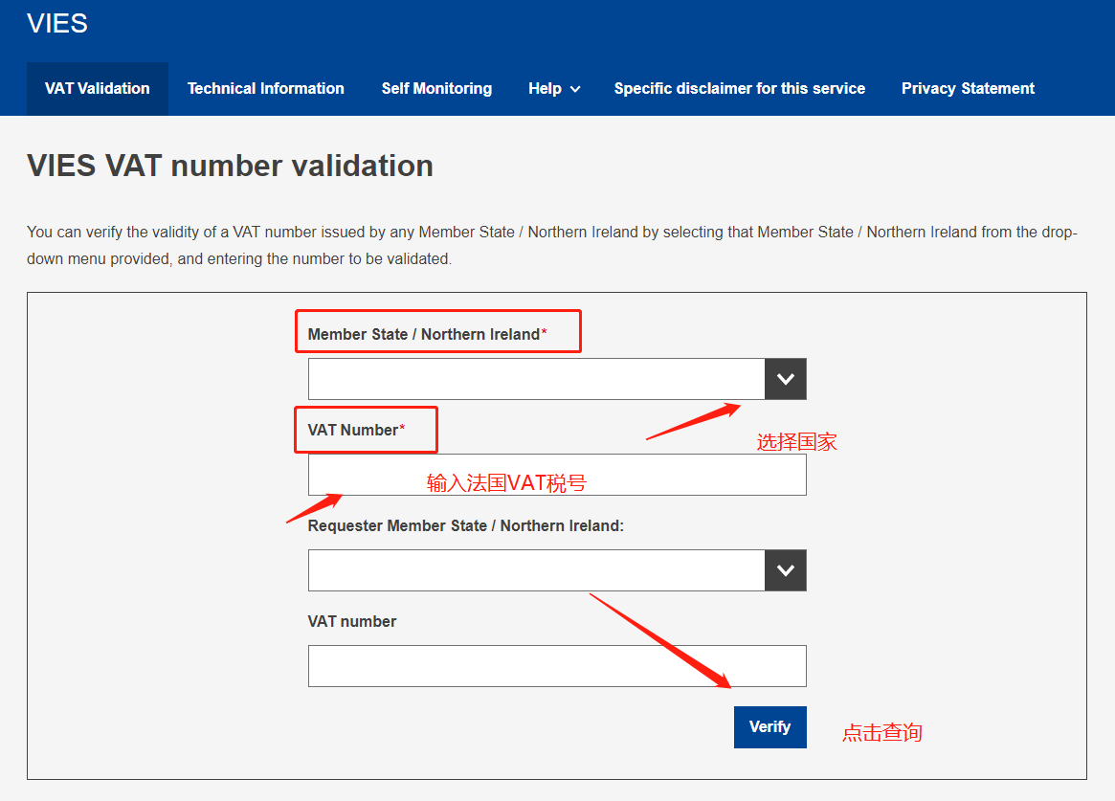Viewport: 1115px width, 801px height.
Task: Click the VIES site title
Action: pos(57,24)
